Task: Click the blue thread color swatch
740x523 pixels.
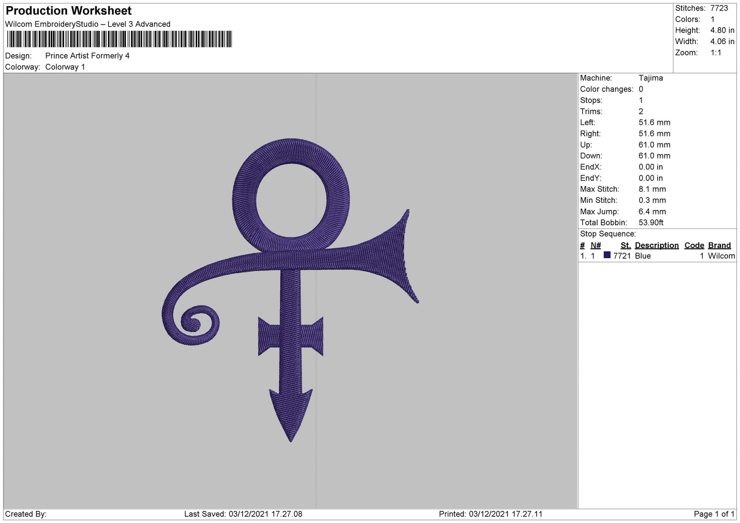Action: tap(607, 255)
